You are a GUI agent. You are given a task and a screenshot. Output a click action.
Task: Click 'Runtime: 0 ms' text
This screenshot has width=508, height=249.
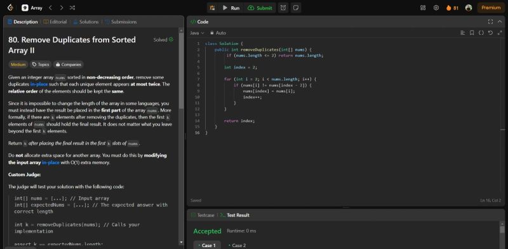[241, 231]
